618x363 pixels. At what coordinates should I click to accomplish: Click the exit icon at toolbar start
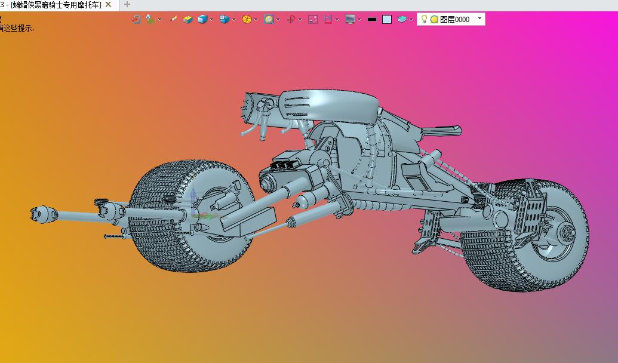[136, 19]
